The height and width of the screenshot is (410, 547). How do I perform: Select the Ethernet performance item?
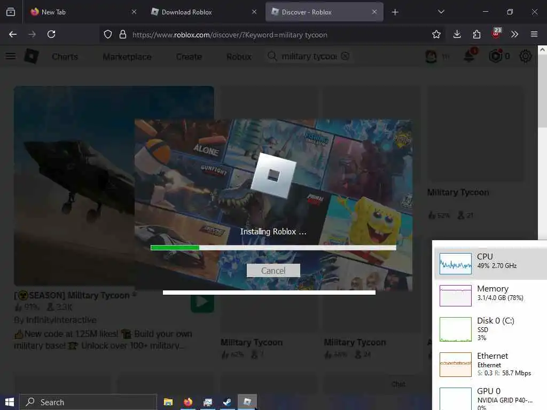(490, 364)
